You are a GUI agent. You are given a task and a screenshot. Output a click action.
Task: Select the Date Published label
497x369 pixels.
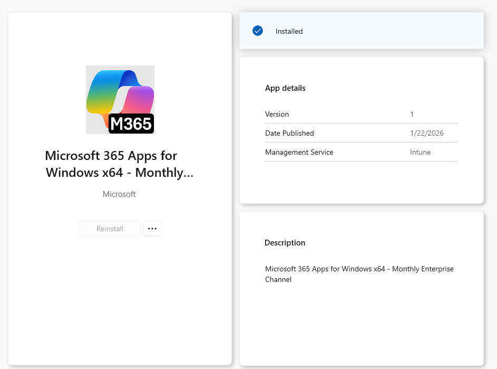289,133
